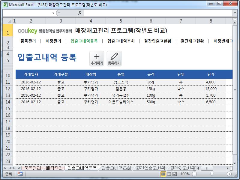Click the 단가 column header cell
240x180 pixels.
211,74
